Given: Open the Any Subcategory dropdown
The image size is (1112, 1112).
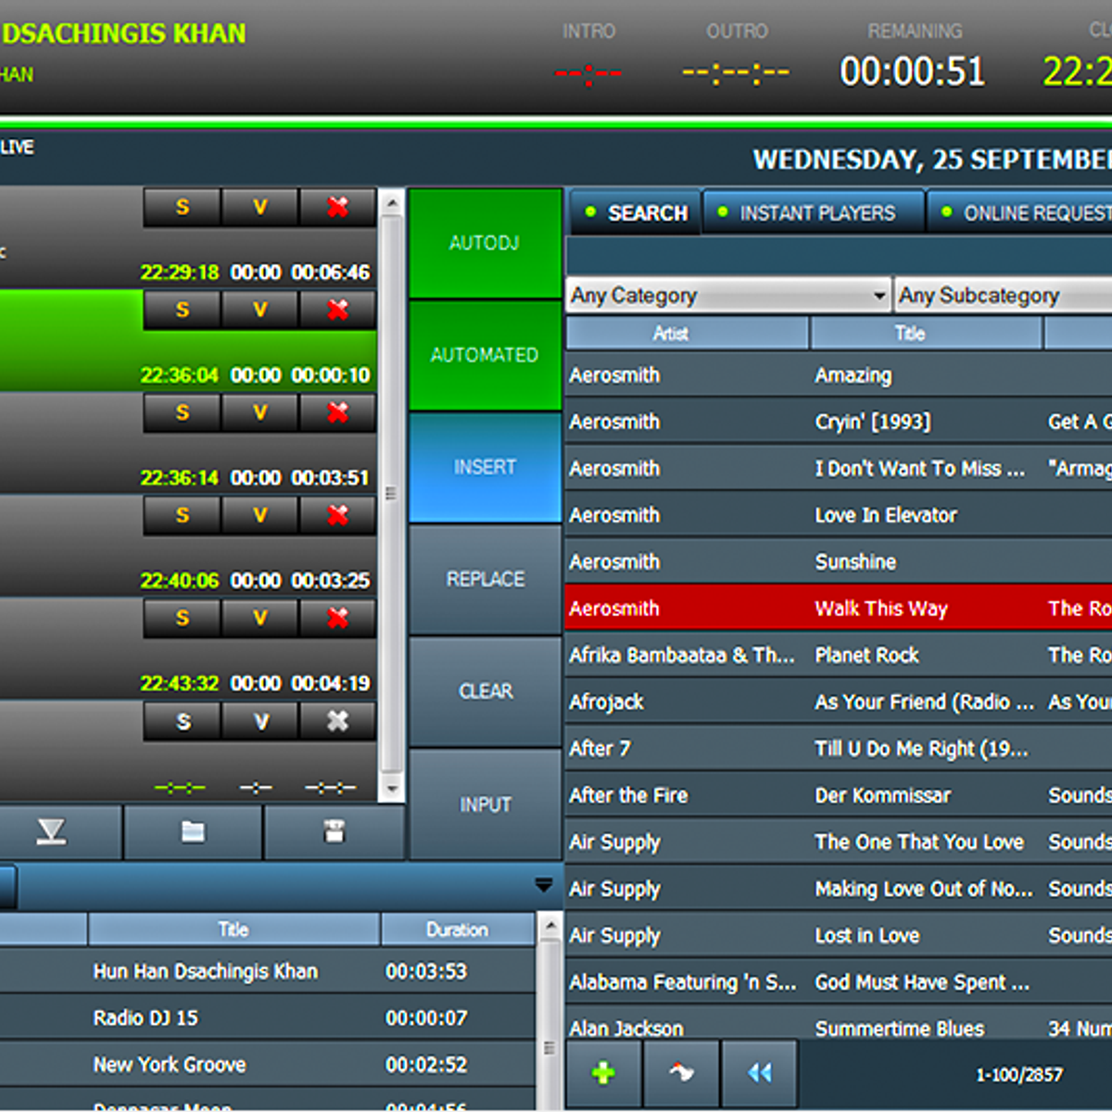Looking at the screenshot, I should 1003,296.
